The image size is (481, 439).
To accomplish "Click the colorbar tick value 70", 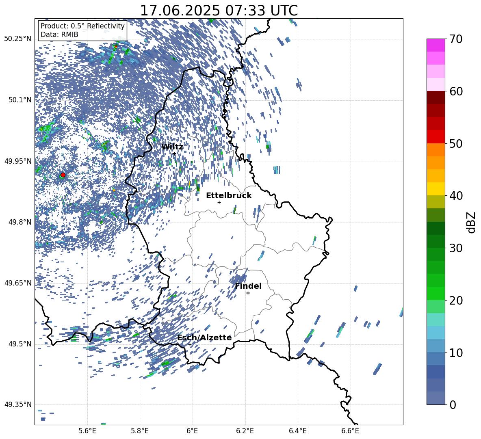I will pyautogui.click(x=456, y=39).
